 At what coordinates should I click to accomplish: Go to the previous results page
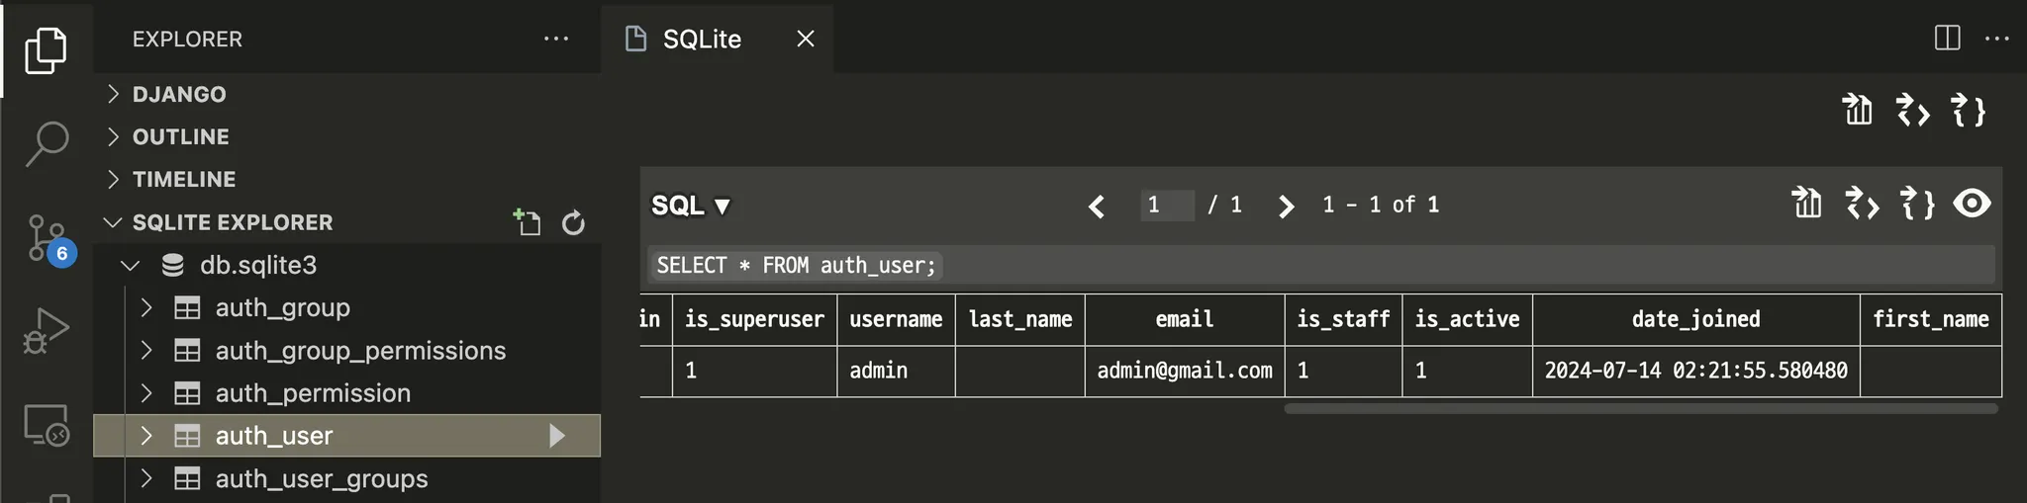[1097, 206]
